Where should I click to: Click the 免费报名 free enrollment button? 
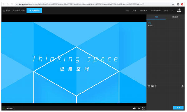(34, 11)
